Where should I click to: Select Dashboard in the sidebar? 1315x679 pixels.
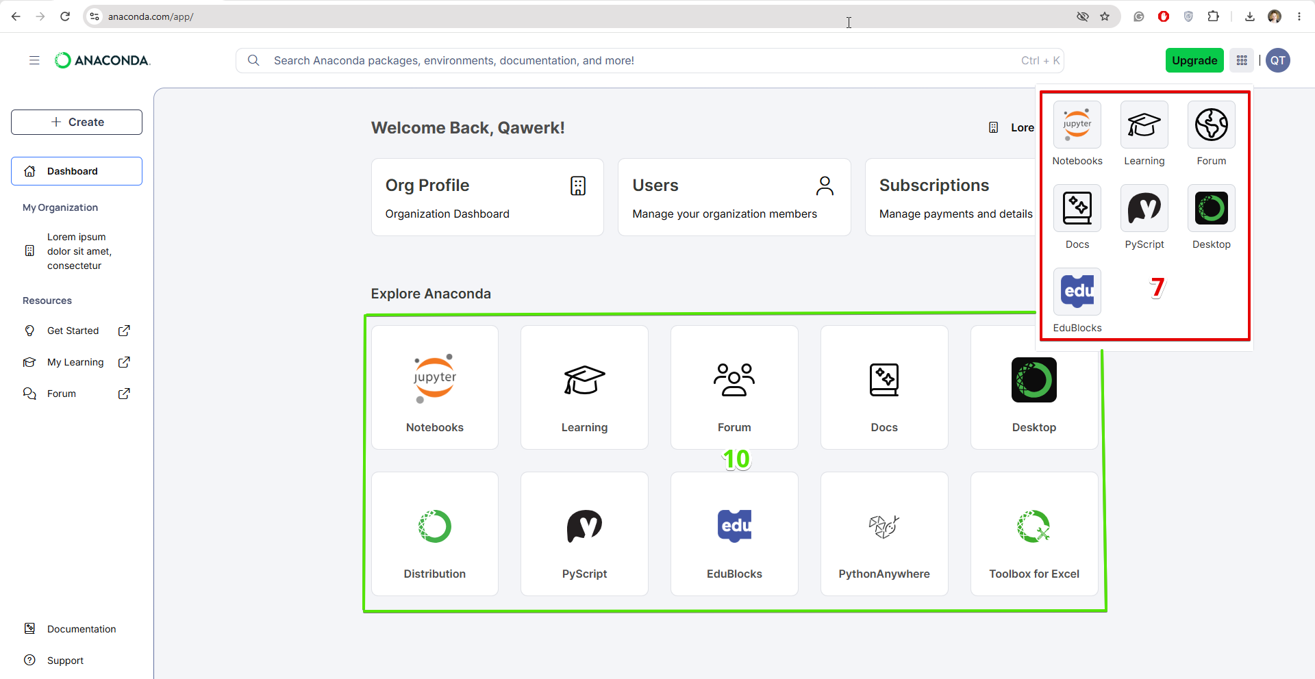pos(77,171)
